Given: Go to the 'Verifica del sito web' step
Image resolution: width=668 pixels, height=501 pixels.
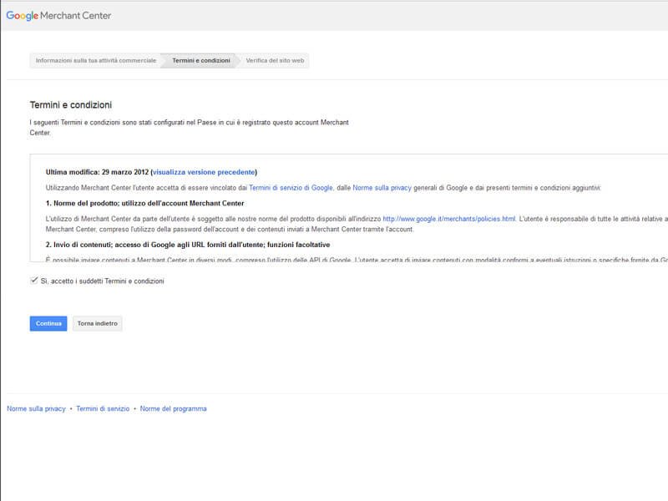Looking at the screenshot, I should (x=275, y=60).
